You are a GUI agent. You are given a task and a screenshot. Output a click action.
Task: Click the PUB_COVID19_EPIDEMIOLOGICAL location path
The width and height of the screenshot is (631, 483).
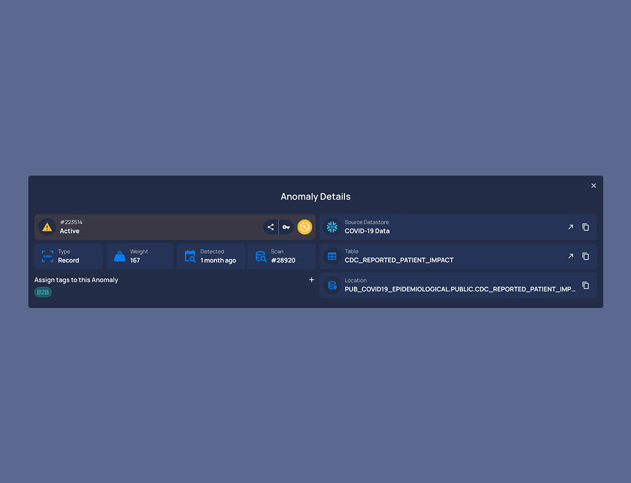point(460,290)
